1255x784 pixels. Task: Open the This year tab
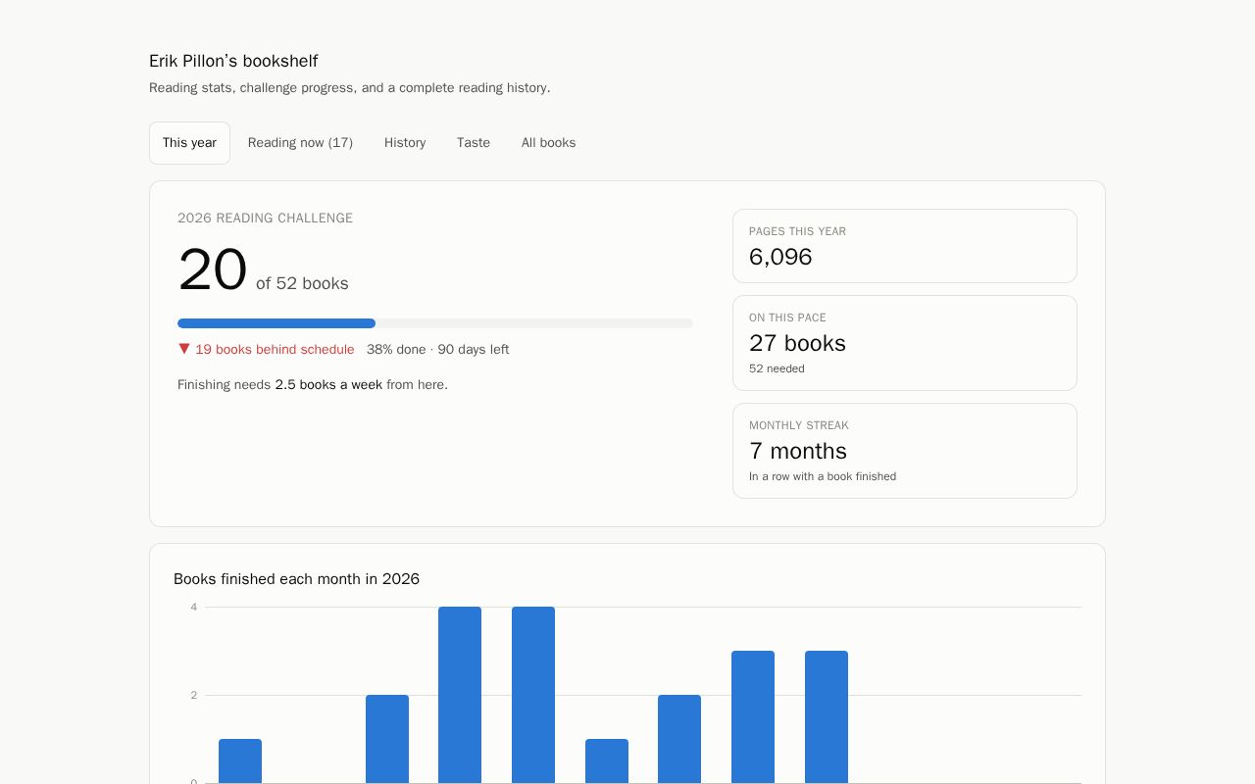tap(189, 143)
